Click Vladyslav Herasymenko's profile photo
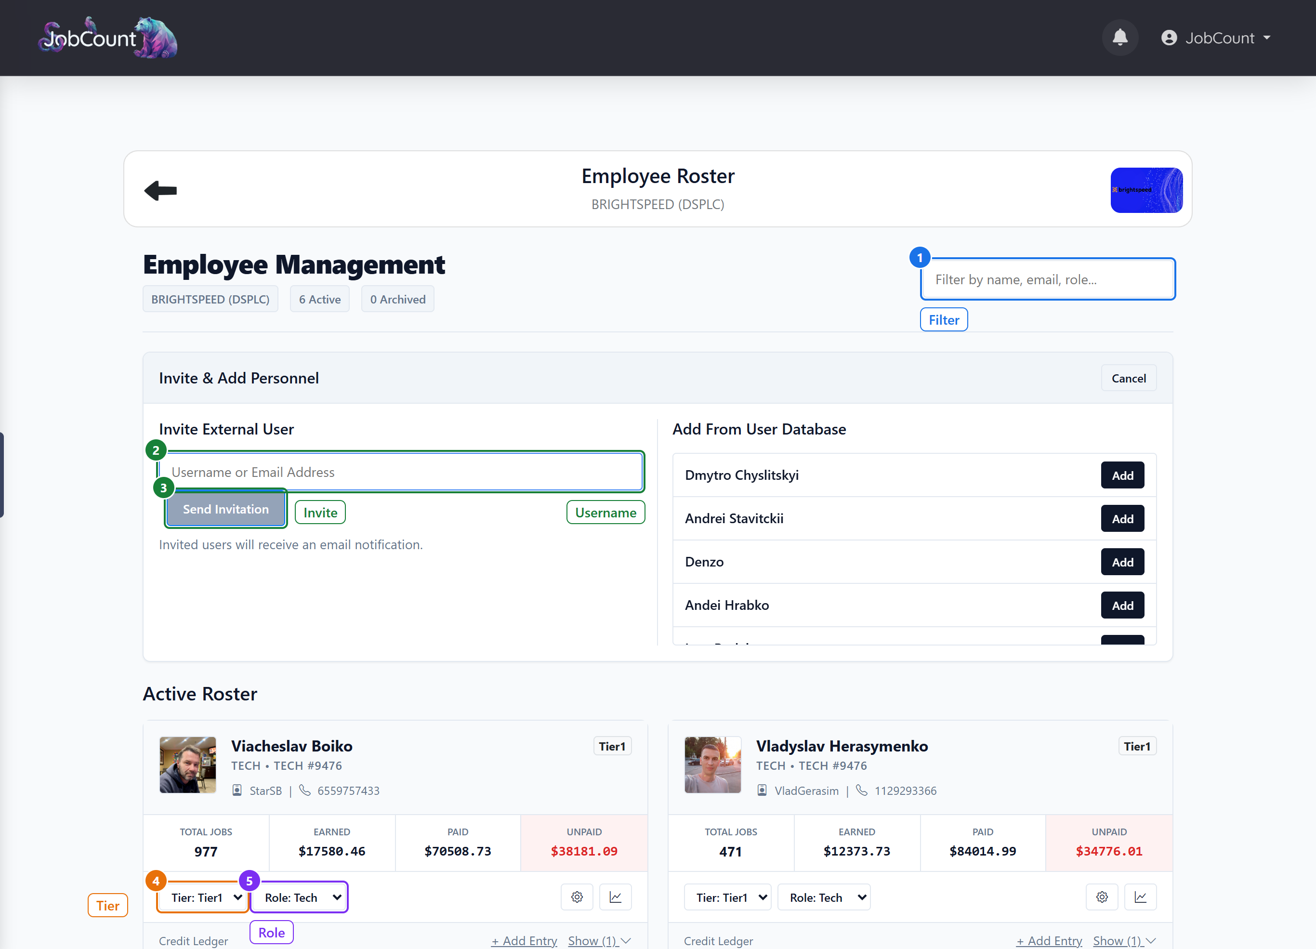The image size is (1316, 949). click(712, 764)
